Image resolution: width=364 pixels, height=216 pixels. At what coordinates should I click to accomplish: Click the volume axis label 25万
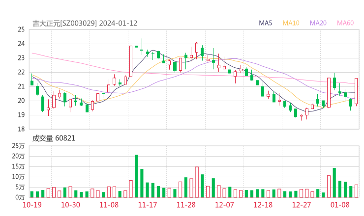(18, 146)
